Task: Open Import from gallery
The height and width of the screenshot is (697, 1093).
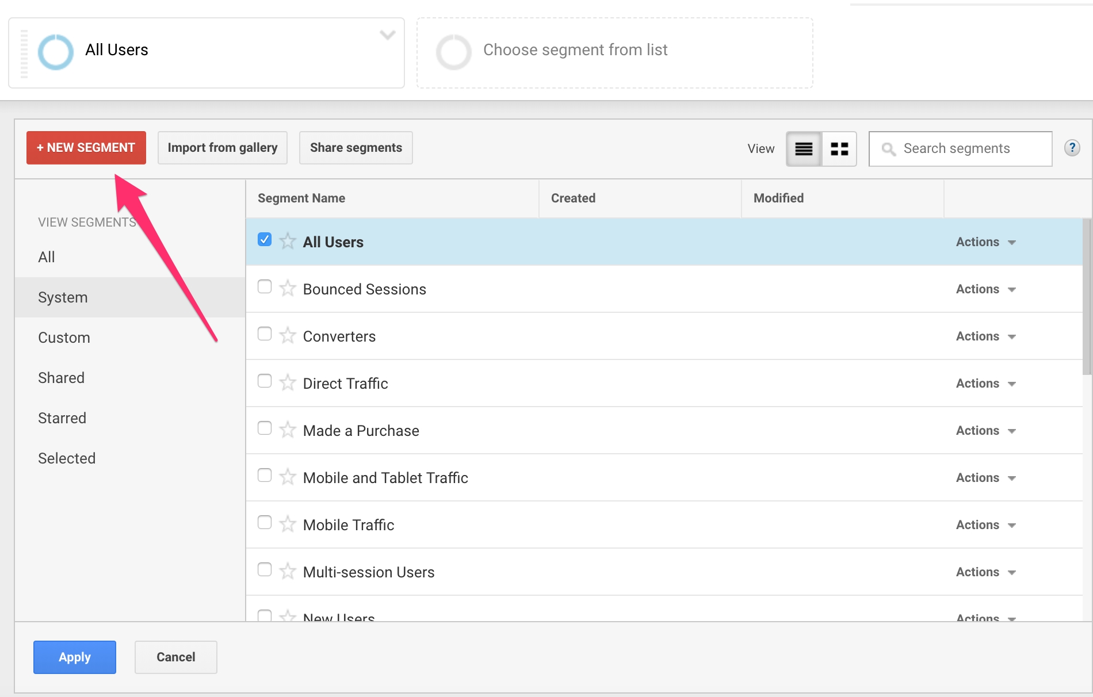Action: tap(222, 147)
